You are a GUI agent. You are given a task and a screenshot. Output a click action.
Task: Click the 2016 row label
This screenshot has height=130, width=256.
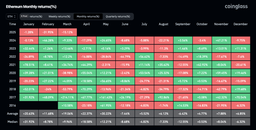(13, 105)
